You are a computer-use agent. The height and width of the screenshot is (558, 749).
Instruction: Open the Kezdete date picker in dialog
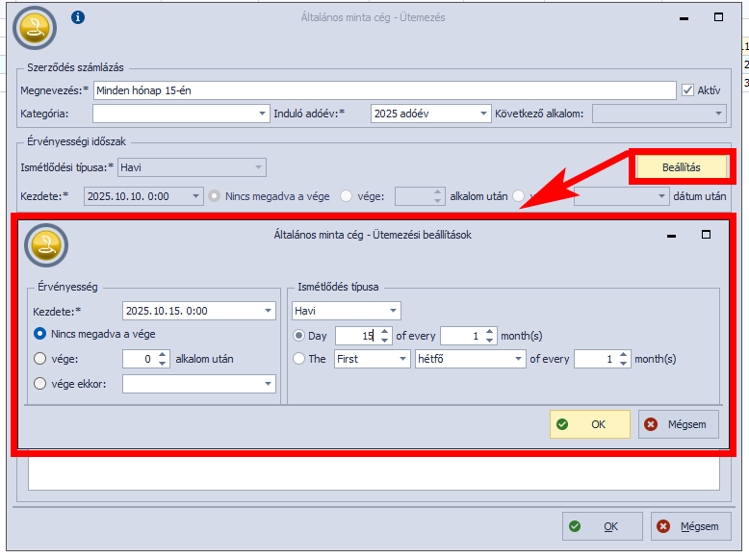coord(268,311)
